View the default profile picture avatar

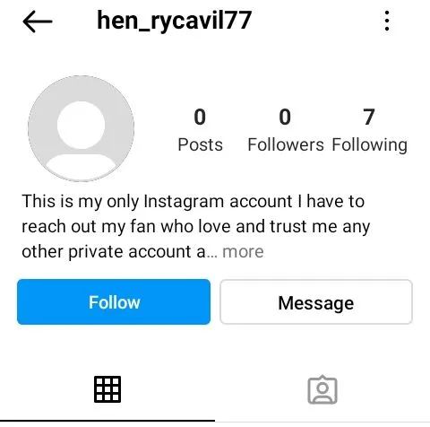(81, 128)
